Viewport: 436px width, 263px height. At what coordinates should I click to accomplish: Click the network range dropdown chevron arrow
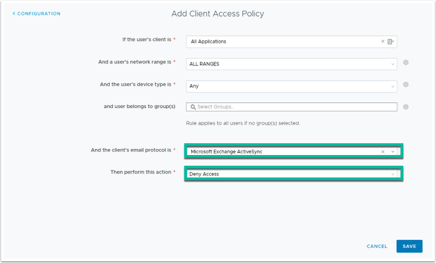392,64
